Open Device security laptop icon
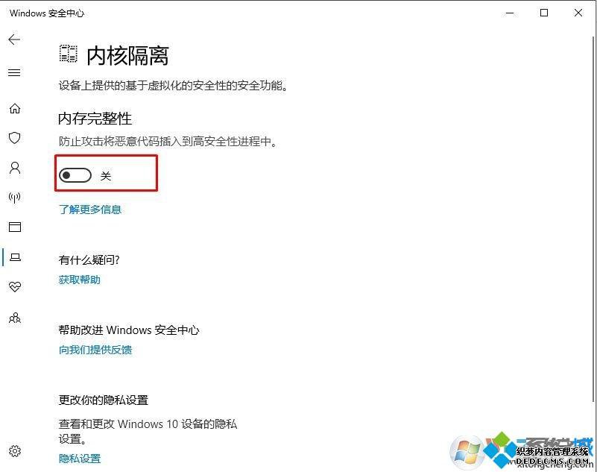The width and height of the screenshot is (597, 472). 15,257
